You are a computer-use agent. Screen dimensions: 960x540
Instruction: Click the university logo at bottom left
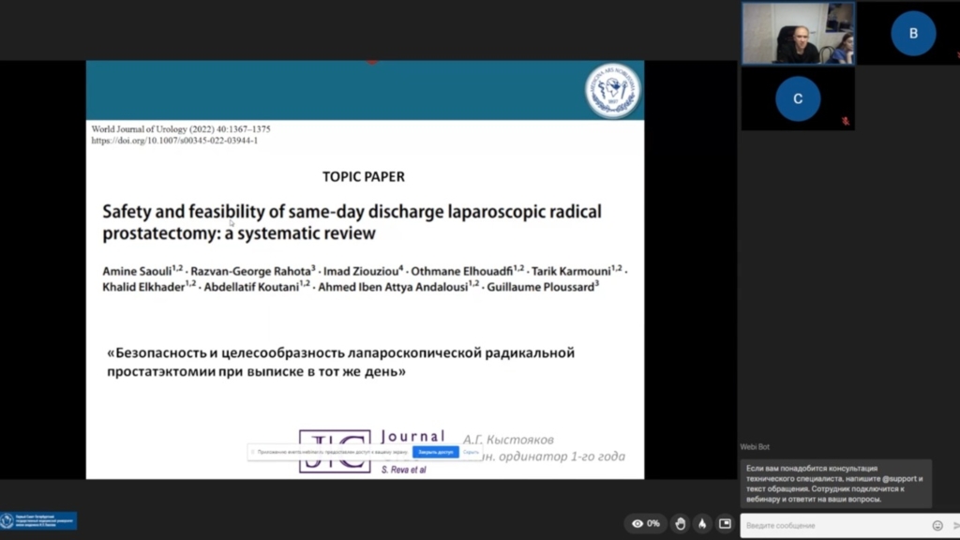pyautogui.click(x=39, y=521)
